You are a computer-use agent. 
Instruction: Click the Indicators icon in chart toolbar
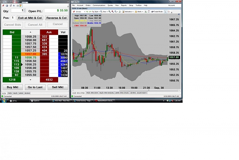(x=123, y=11)
